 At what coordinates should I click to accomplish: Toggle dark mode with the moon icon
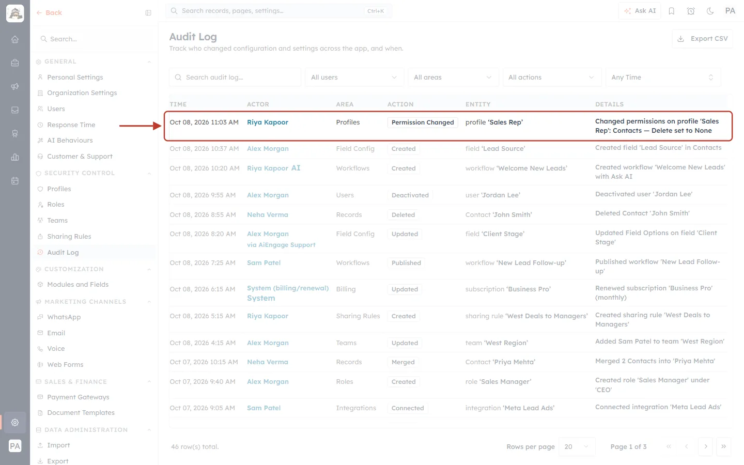tap(710, 11)
